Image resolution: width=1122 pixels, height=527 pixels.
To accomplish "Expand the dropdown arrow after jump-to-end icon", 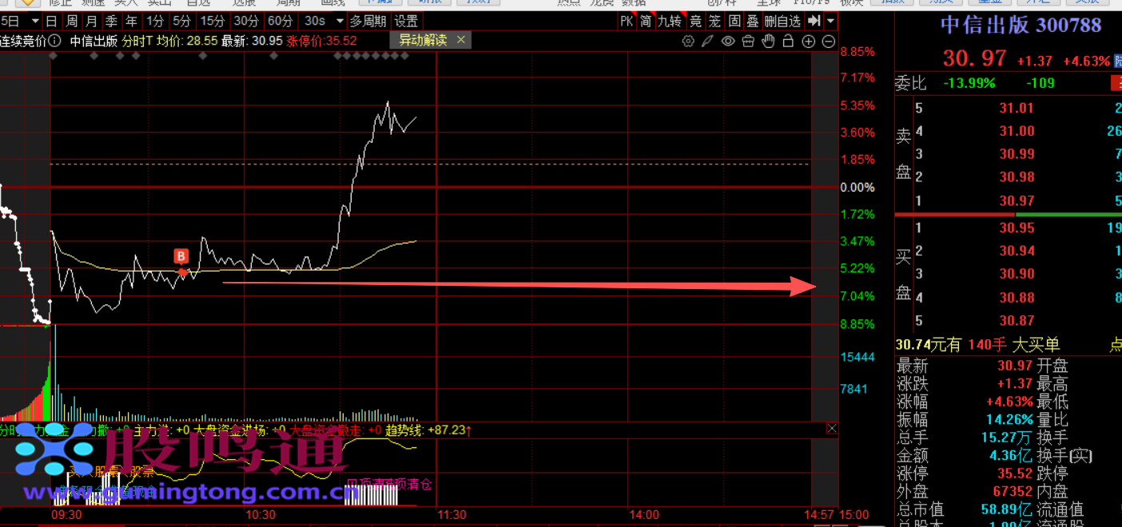I will [831, 21].
